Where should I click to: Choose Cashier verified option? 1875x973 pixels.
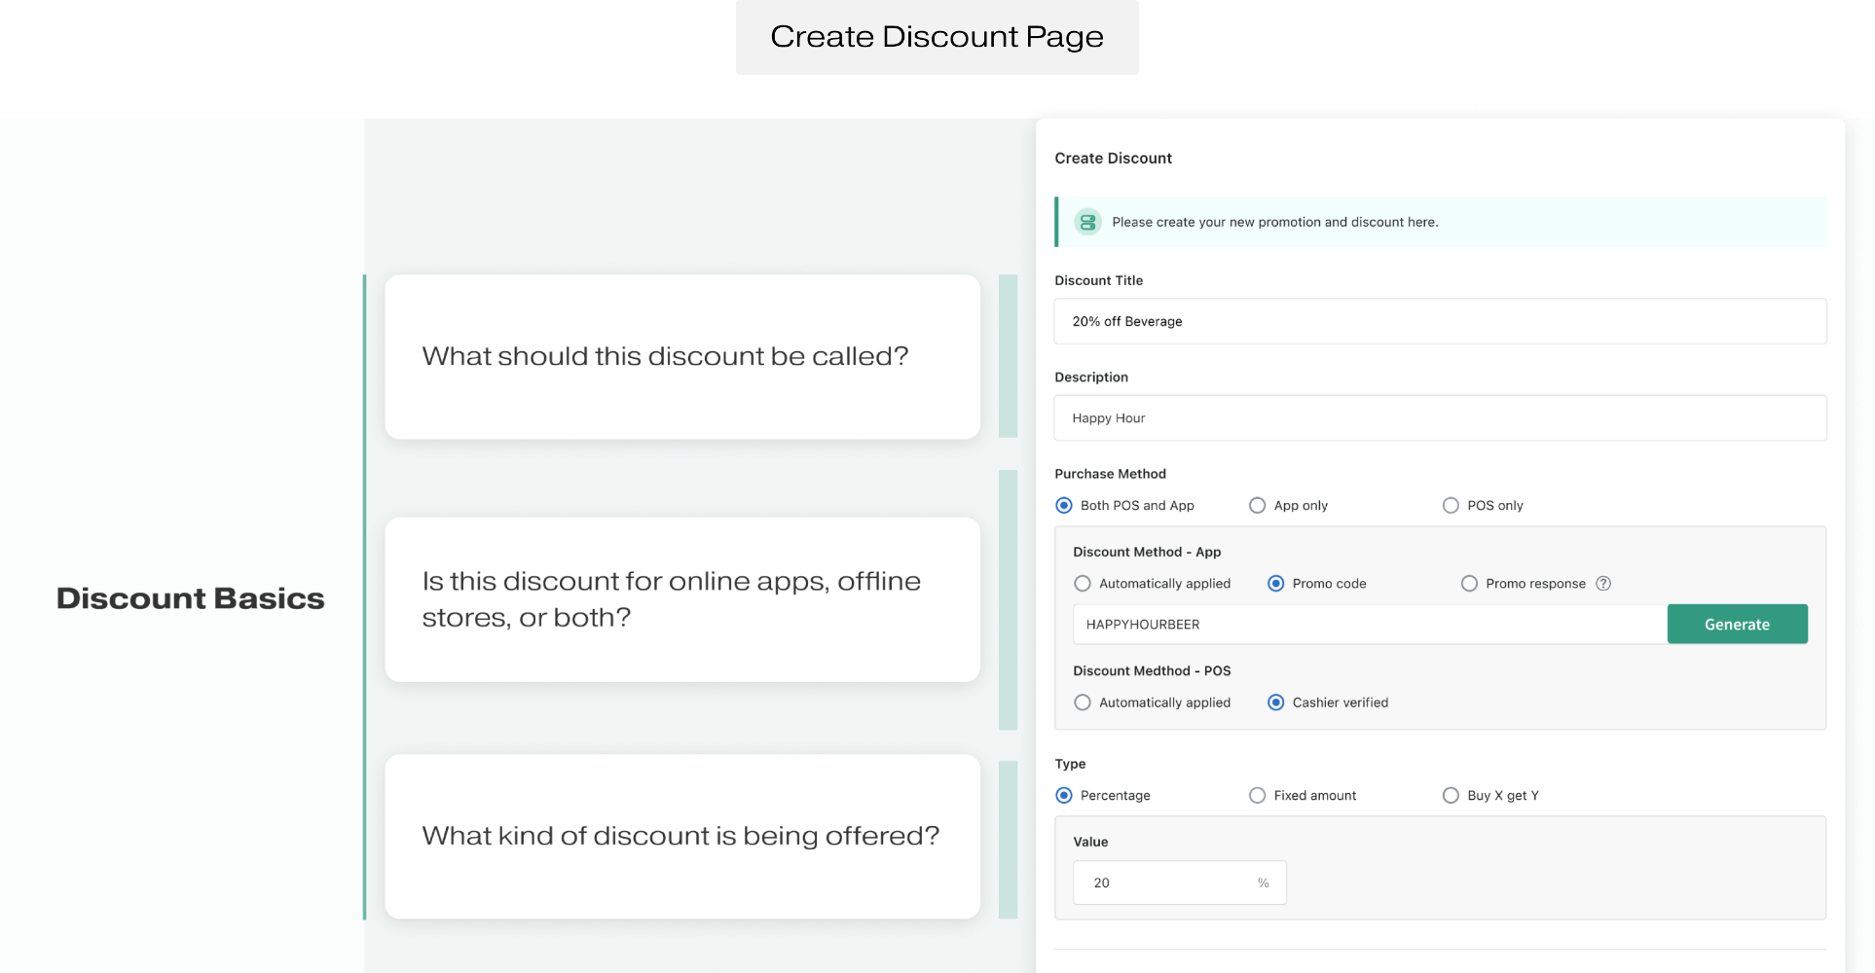(1275, 703)
